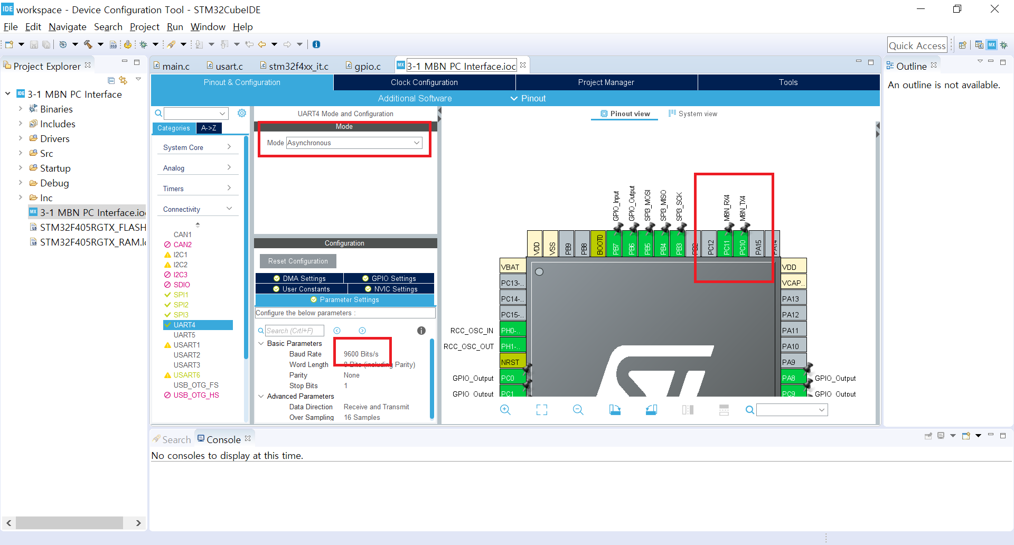Open the Tools tab
The height and width of the screenshot is (545, 1014).
tap(788, 82)
